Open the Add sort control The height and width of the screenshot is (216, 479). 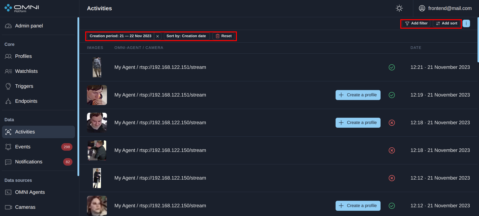coord(447,23)
